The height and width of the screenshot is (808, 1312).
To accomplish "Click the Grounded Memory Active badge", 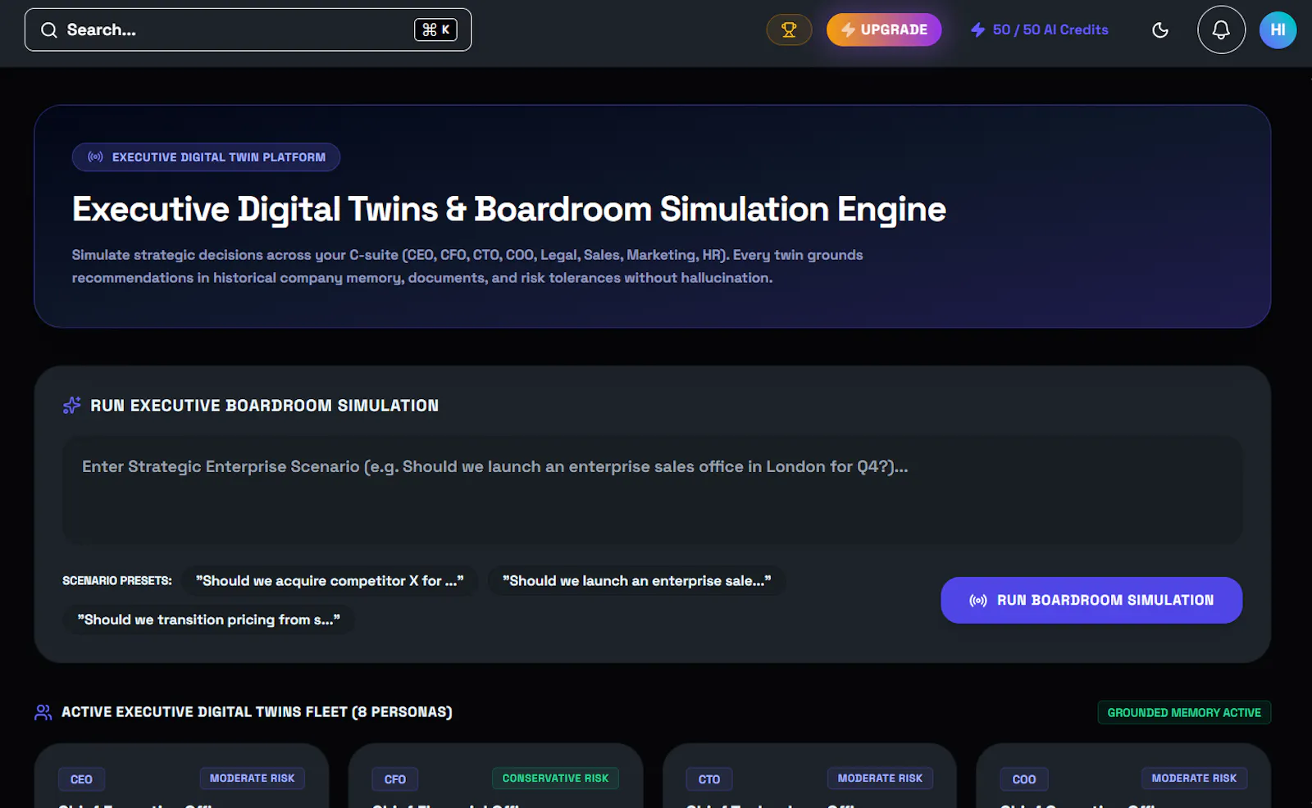I will [x=1184, y=712].
